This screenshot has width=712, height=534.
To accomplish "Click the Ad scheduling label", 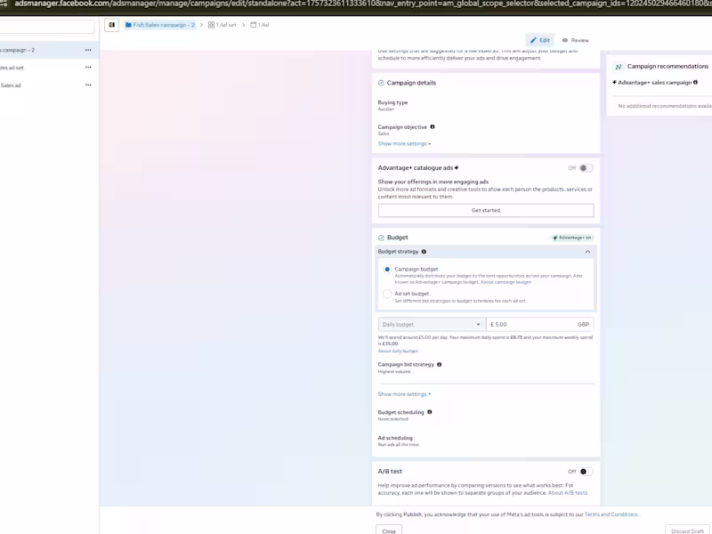I will [395, 438].
